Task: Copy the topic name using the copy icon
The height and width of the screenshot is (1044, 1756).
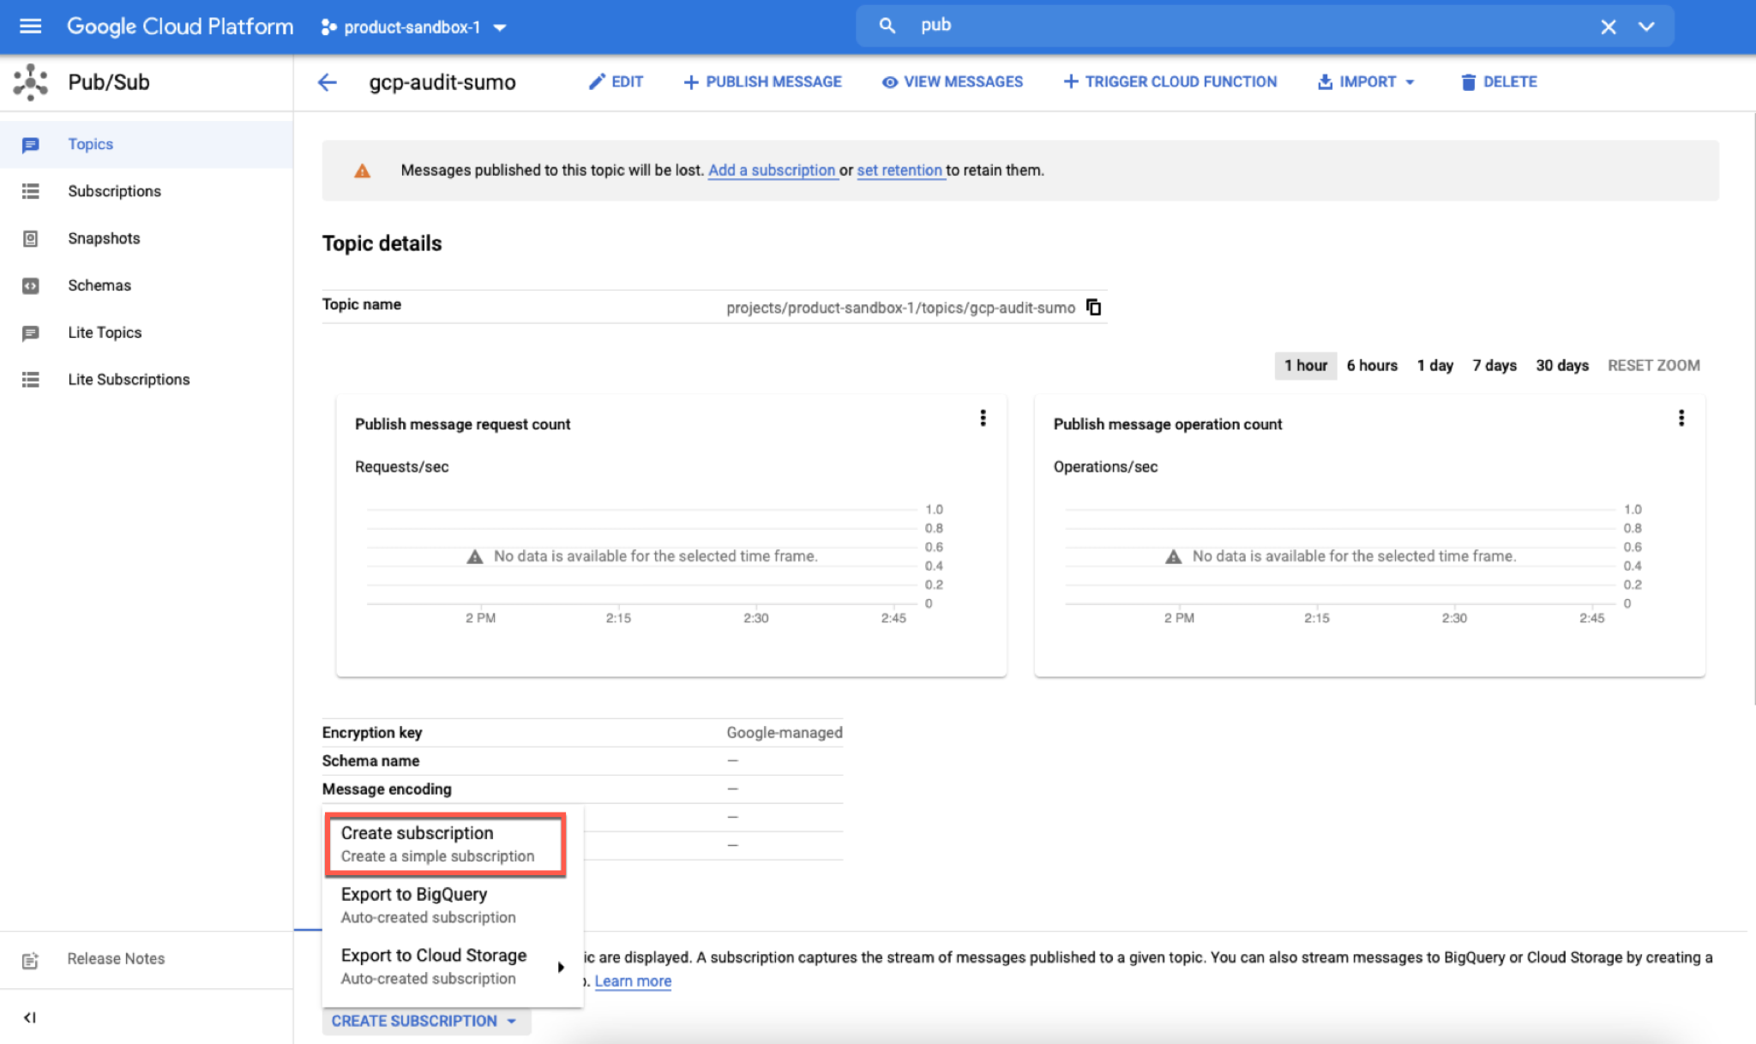Action: tap(1094, 306)
